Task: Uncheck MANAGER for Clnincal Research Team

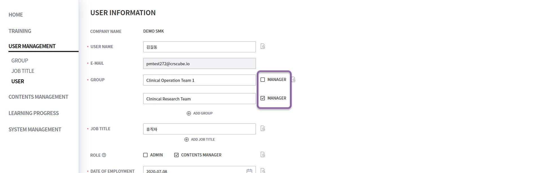Action: pyautogui.click(x=263, y=98)
